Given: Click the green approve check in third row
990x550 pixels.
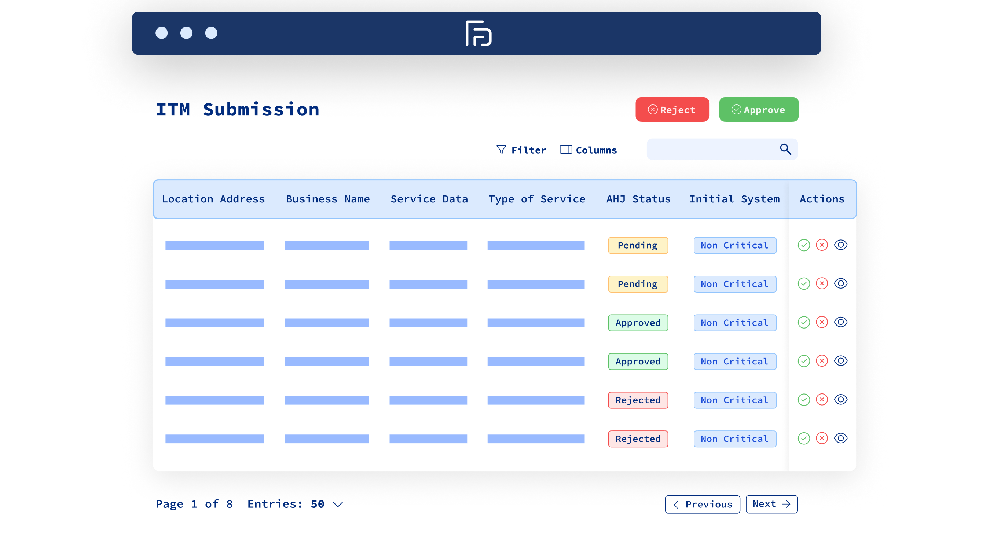Looking at the screenshot, I should click(804, 322).
